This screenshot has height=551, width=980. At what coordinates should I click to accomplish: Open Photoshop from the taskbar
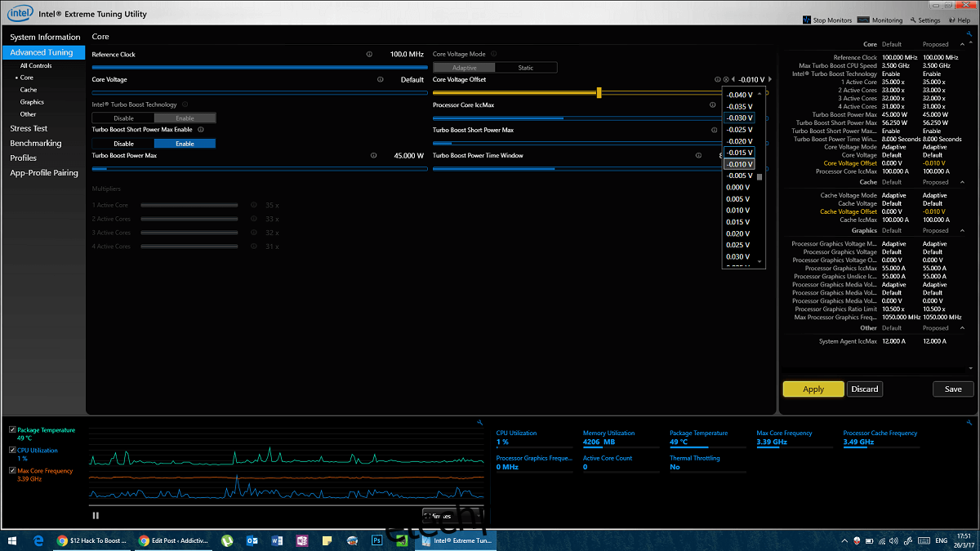[x=376, y=540]
